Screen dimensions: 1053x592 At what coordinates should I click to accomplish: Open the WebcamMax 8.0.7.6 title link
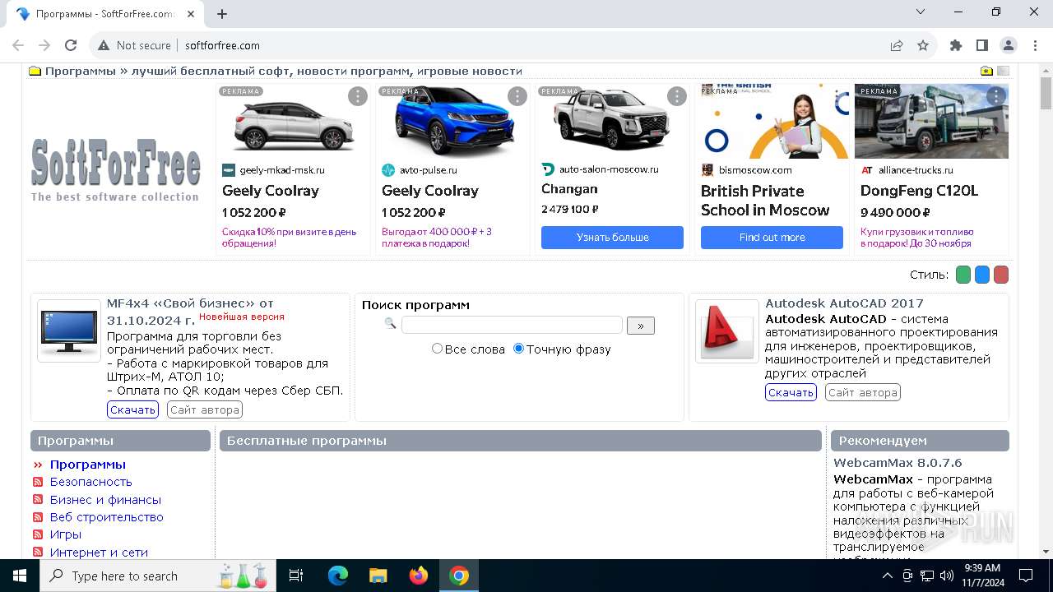[898, 463]
